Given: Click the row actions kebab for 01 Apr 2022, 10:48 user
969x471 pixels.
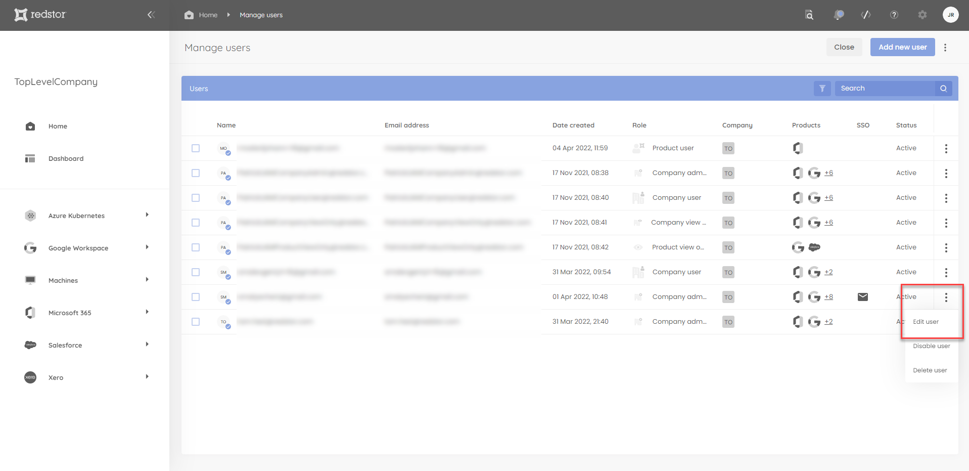Looking at the screenshot, I should [x=946, y=297].
